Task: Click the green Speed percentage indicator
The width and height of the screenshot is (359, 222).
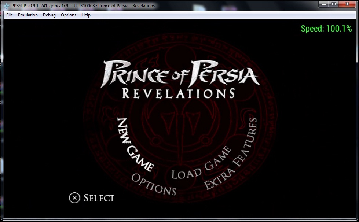Action: (x=326, y=29)
